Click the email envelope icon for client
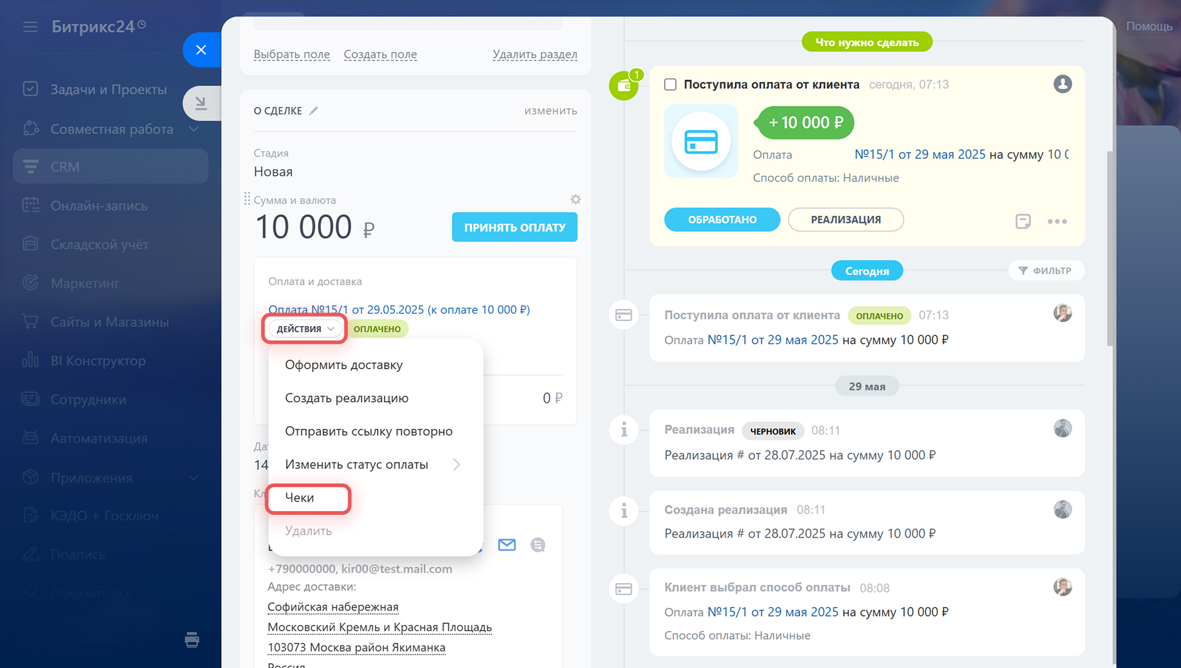 tap(507, 545)
